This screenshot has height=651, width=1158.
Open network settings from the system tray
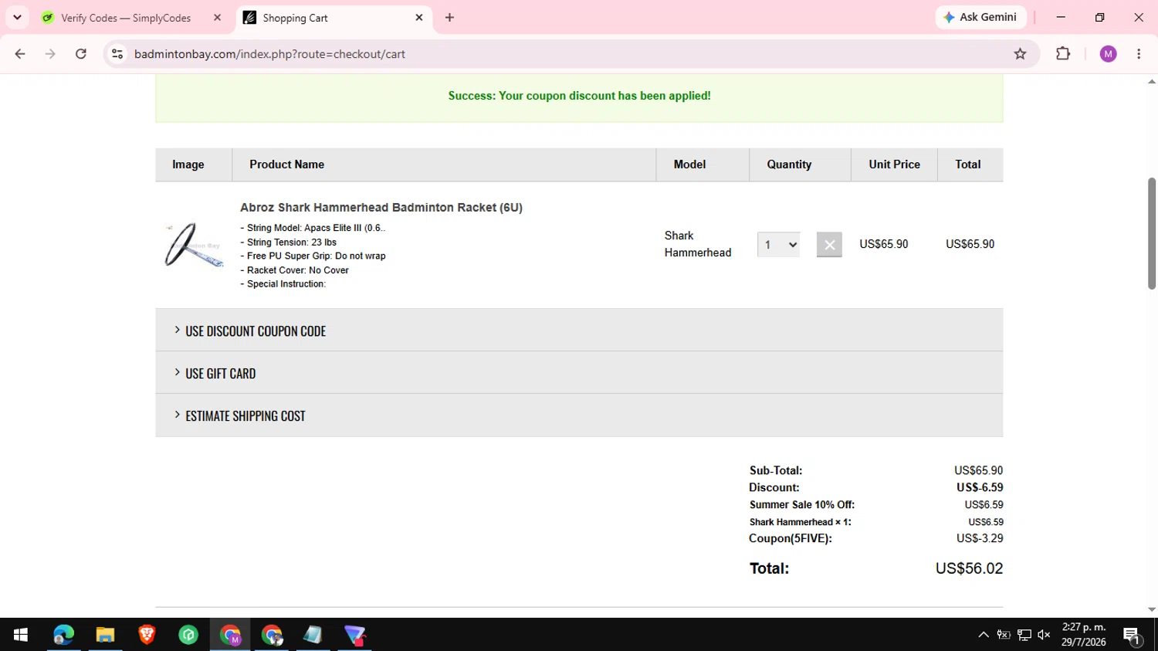tap(1024, 635)
